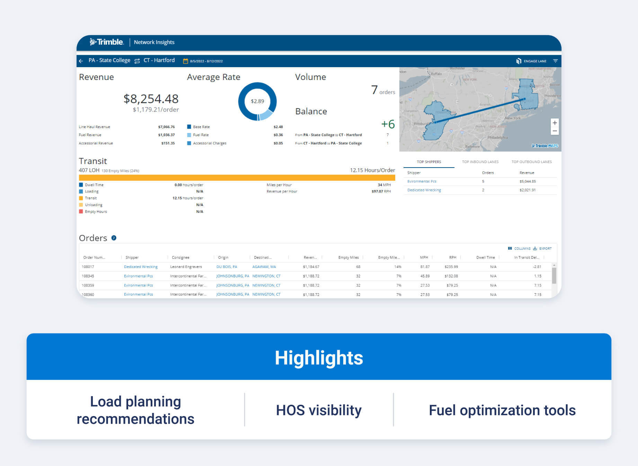This screenshot has width=638, height=466.
Task: Open the Dedicated Wrecking link in Top Shippers
Action: tap(424, 190)
